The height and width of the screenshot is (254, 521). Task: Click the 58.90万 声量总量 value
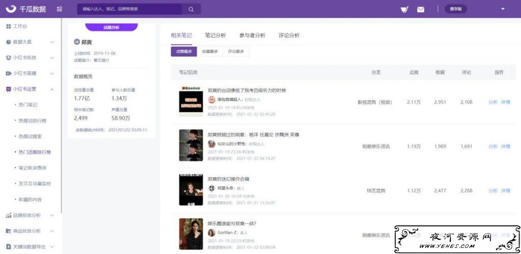(x=121, y=118)
